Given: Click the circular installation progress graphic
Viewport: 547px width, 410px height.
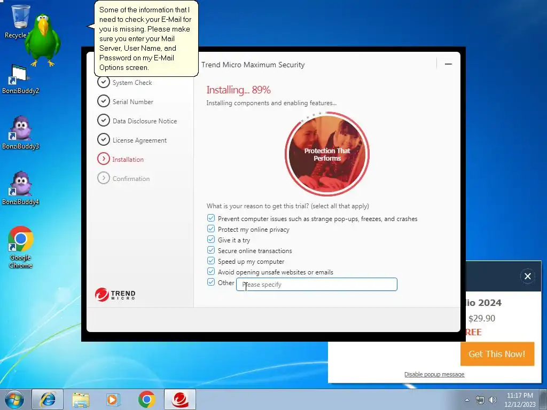Looking at the screenshot, I should click(327, 154).
